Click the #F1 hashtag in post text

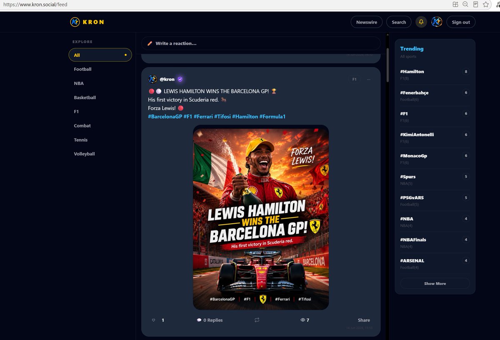[x=187, y=117]
